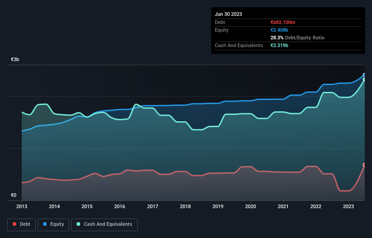Image resolution: width=372 pixels, height=238 pixels.
Task: Click the 2015 x-axis label
Action: [x=87, y=206]
